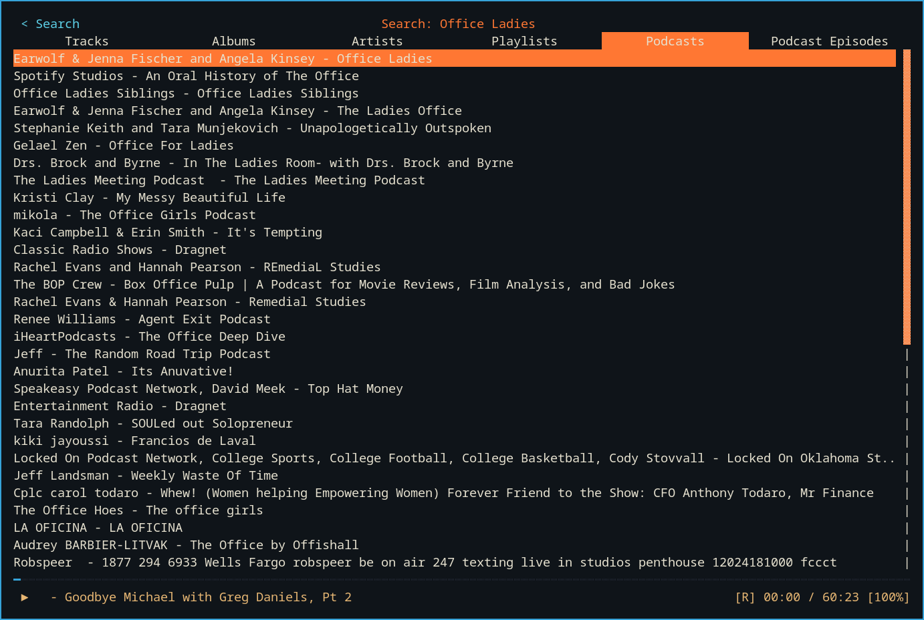Select the Office Ladies podcast by Earwolf
924x620 pixels.
tap(223, 58)
